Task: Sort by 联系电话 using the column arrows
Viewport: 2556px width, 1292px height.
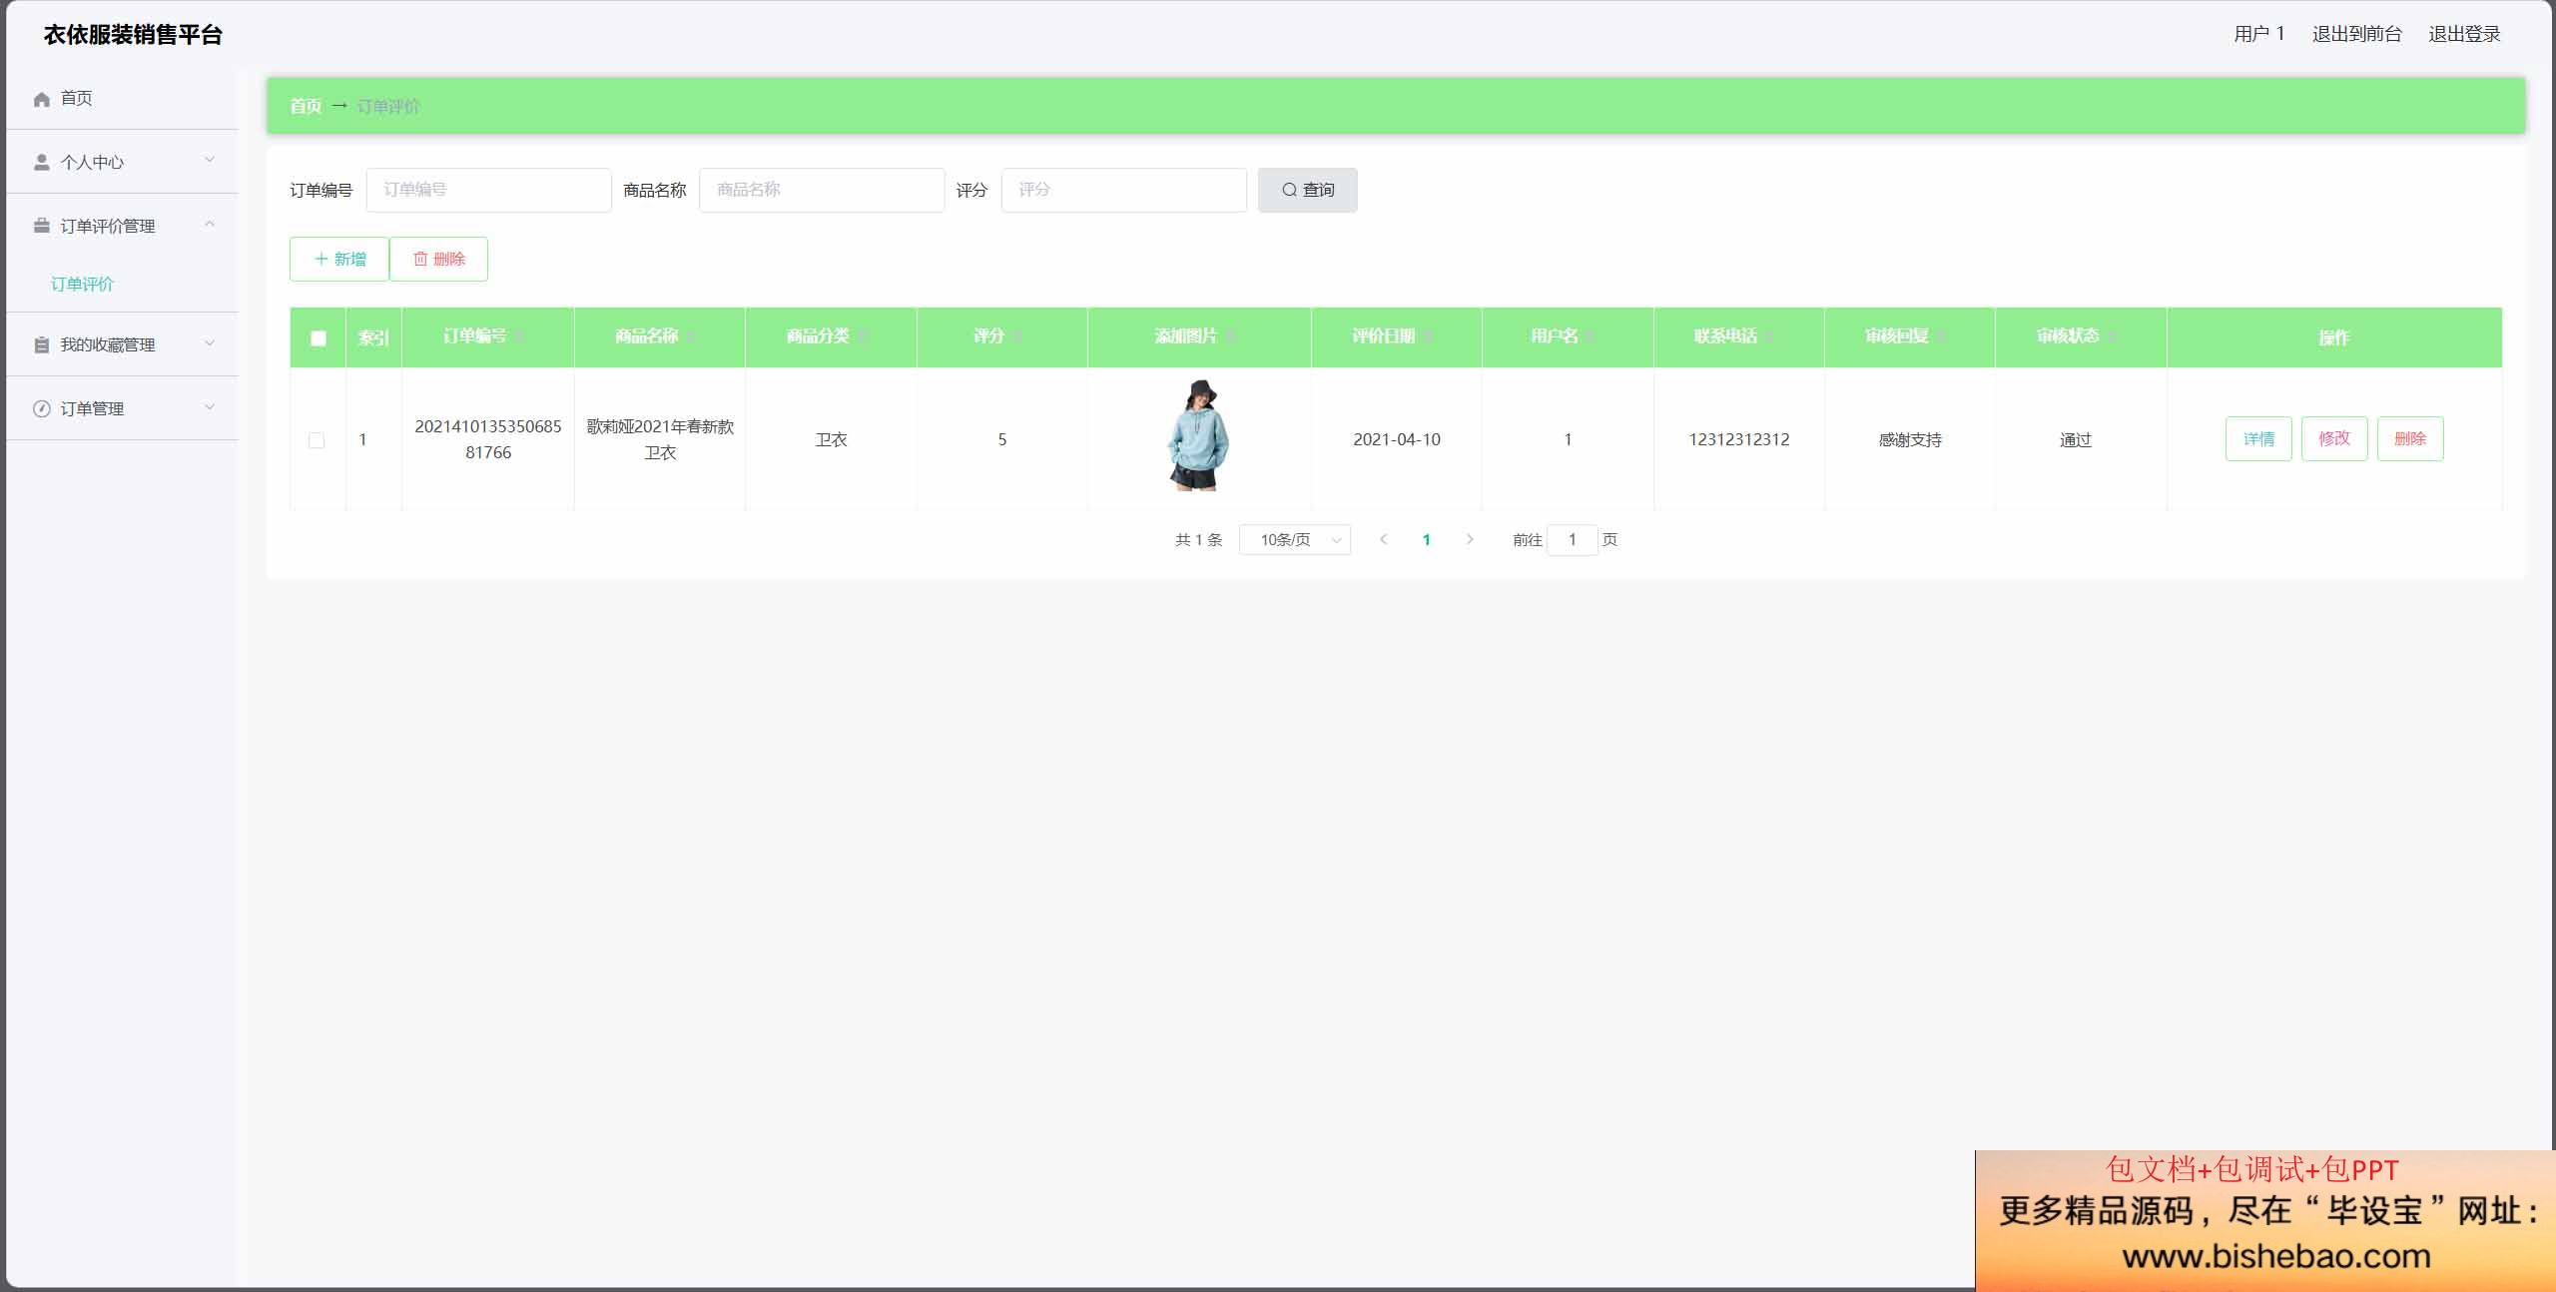Action: (x=1770, y=336)
